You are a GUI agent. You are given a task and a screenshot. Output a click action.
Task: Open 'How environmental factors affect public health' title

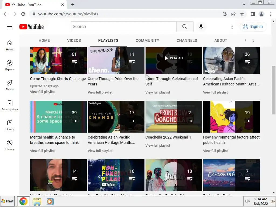click(x=231, y=140)
